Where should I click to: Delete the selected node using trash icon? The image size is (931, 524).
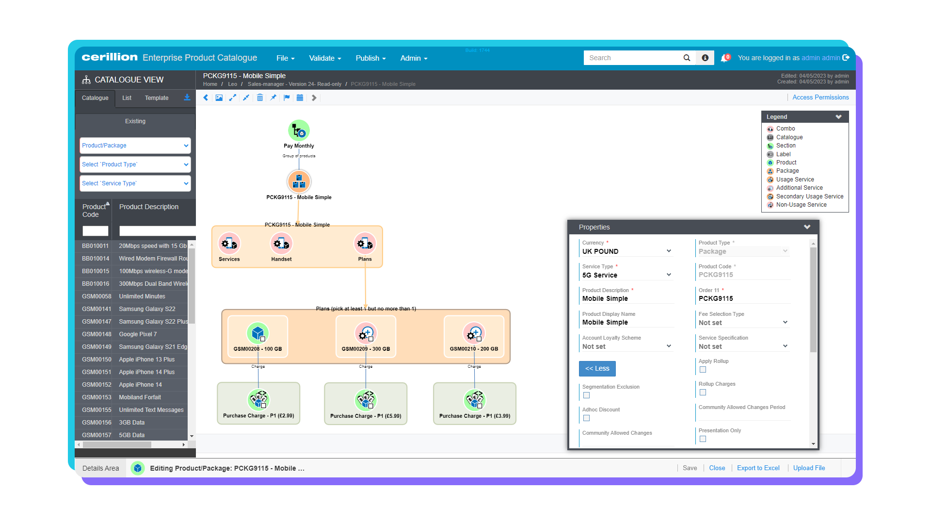coord(260,98)
